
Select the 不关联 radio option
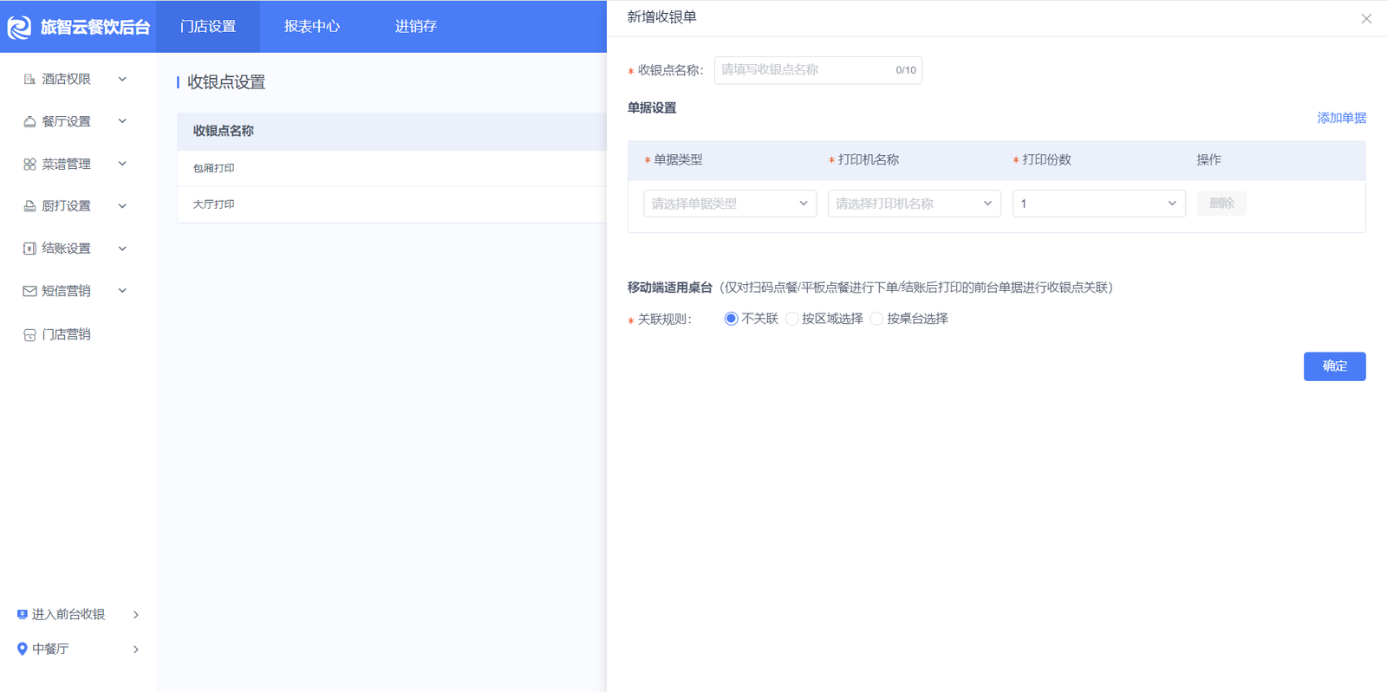click(731, 319)
